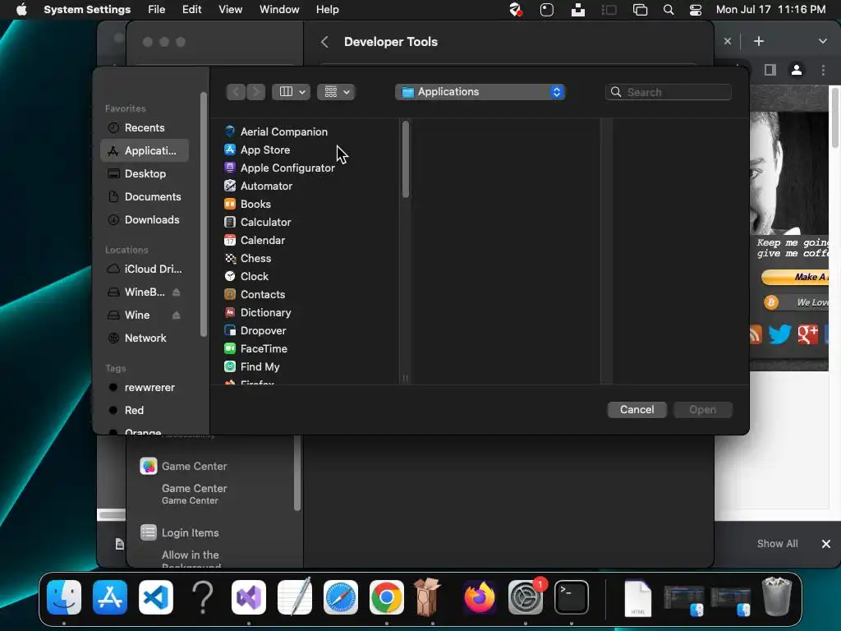Click Cancel in the file dialog
This screenshot has height=631, width=841.
click(636, 409)
